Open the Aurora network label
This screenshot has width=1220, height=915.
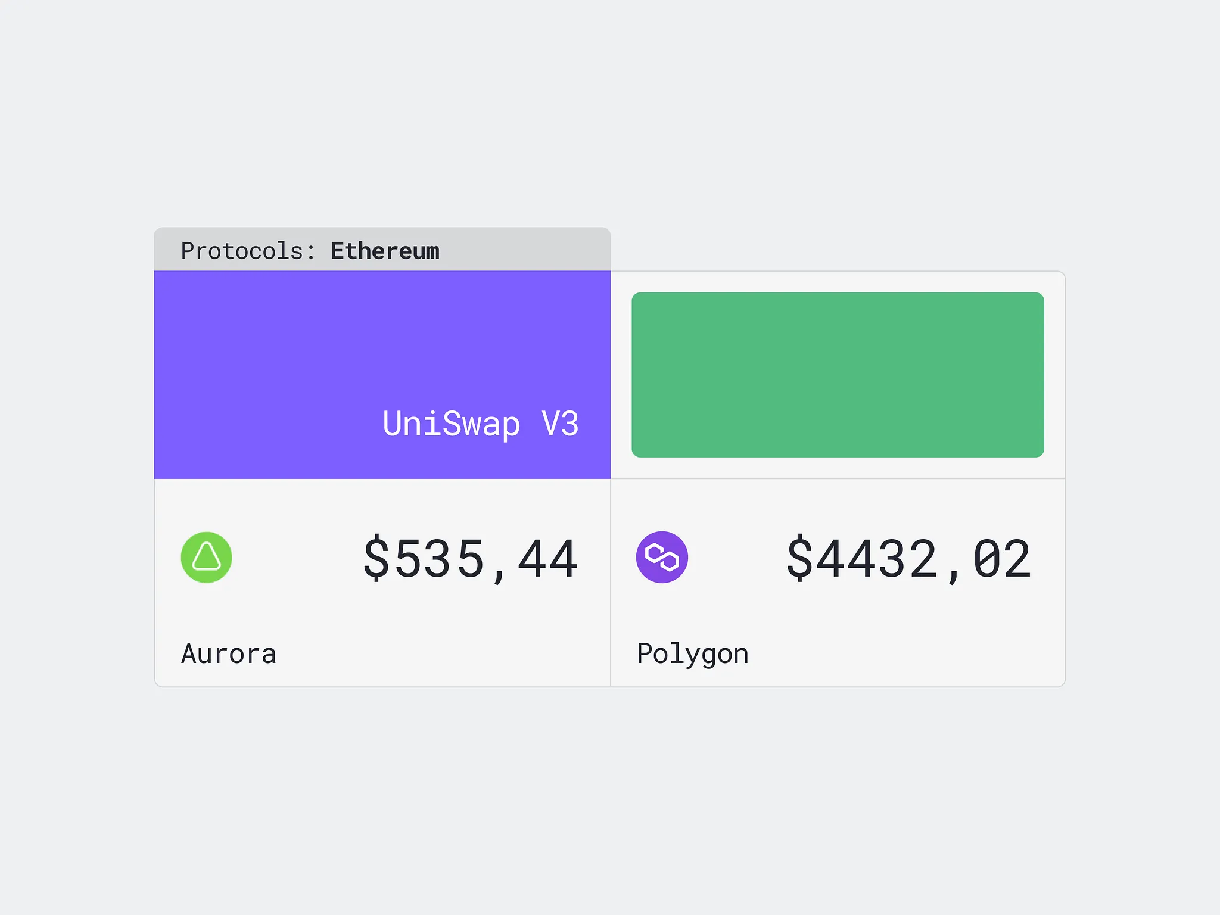(x=229, y=653)
